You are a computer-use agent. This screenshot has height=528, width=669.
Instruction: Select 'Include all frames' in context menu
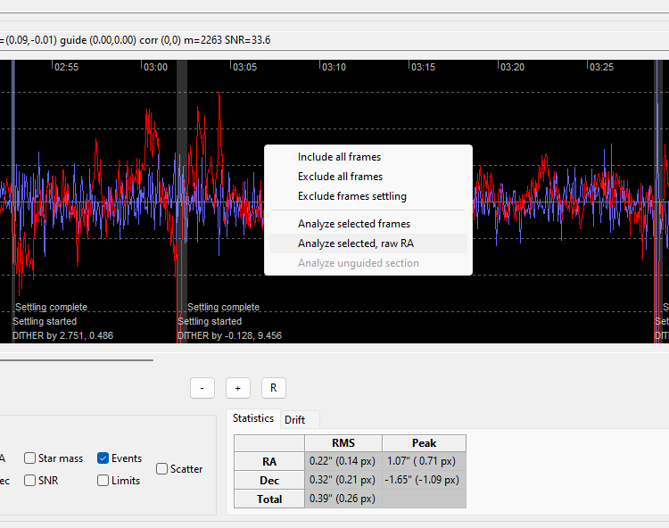pyautogui.click(x=368, y=157)
